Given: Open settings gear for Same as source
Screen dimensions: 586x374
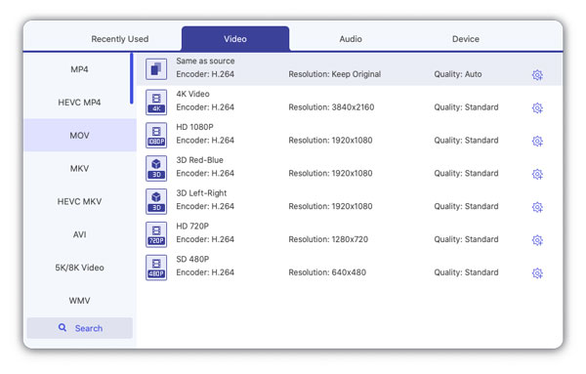Looking at the screenshot, I should point(537,75).
